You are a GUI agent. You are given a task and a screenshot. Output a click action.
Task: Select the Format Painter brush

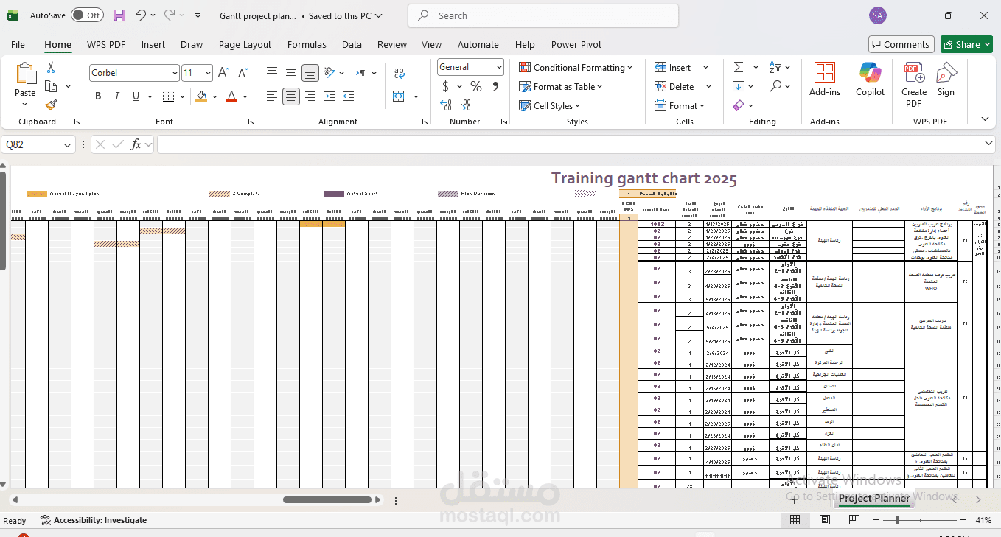coord(51,105)
